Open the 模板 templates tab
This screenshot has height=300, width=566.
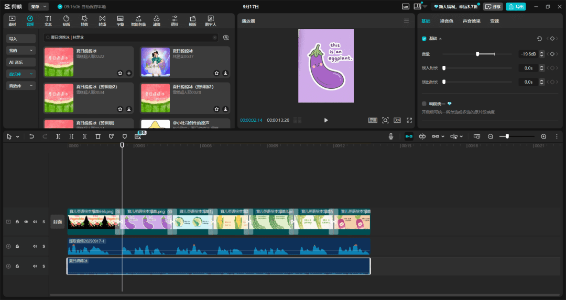tap(192, 21)
